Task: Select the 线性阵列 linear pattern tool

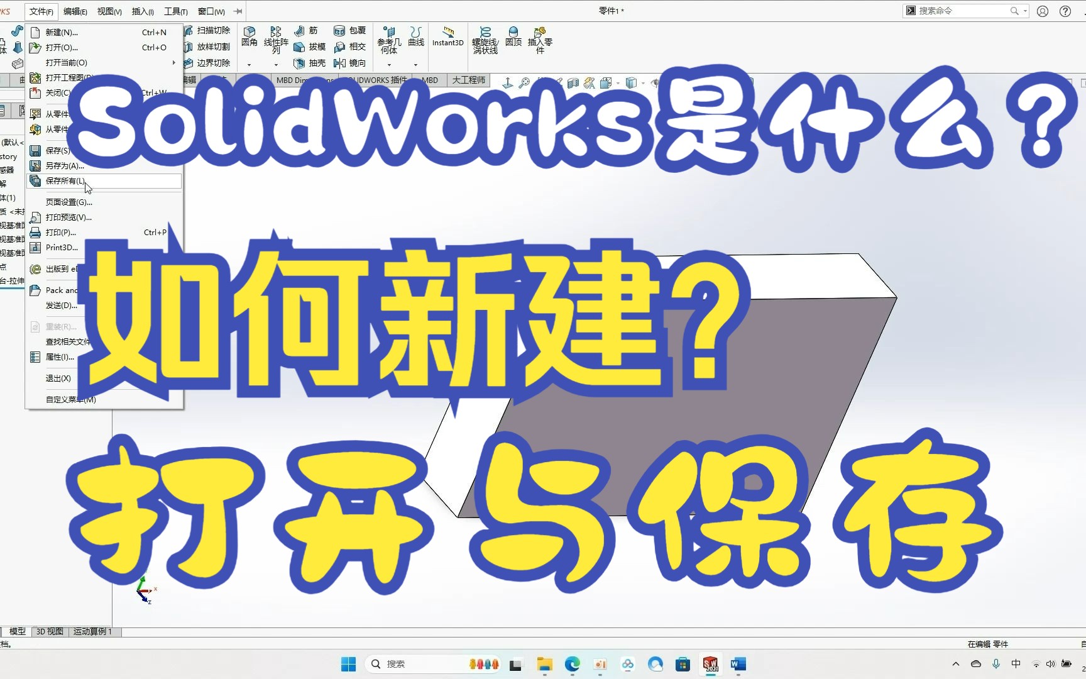Action: pos(276,40)
